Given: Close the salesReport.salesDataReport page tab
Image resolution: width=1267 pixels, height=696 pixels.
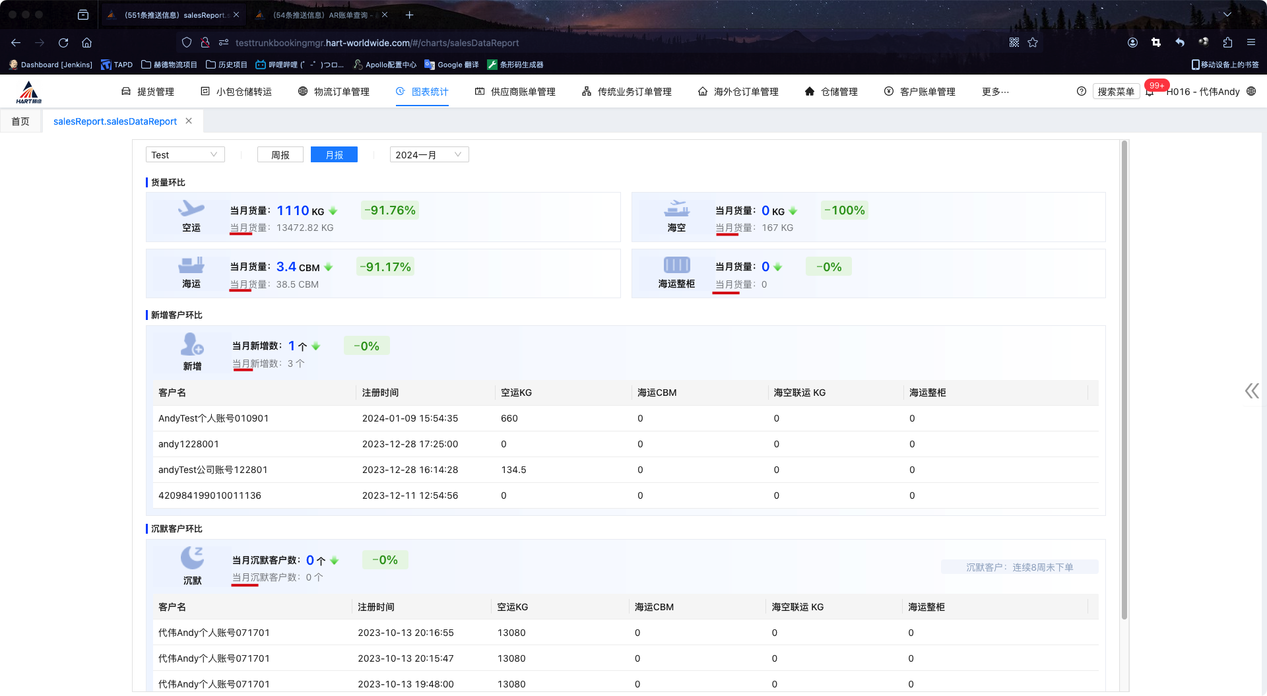Looking at the screenshot, I should pyautogui.click(x=189, y=121).
